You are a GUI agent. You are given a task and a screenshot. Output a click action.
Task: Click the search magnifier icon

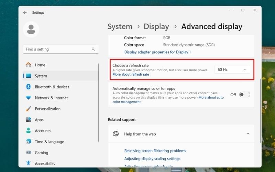coord(93,49)
